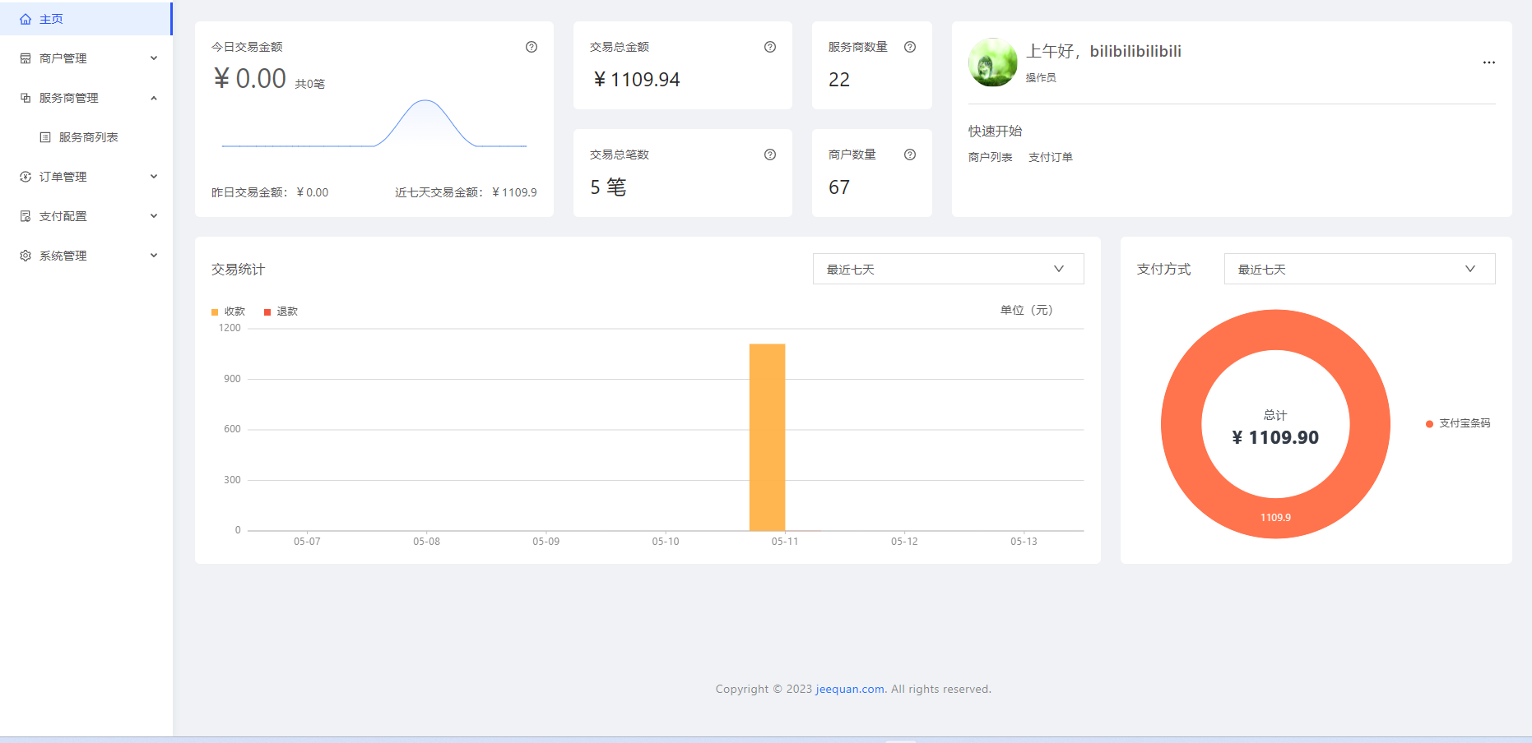Select 服务商列表 submenu item

pos(86,137)
